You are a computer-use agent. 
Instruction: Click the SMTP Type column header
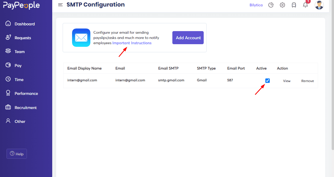[206, 68]
